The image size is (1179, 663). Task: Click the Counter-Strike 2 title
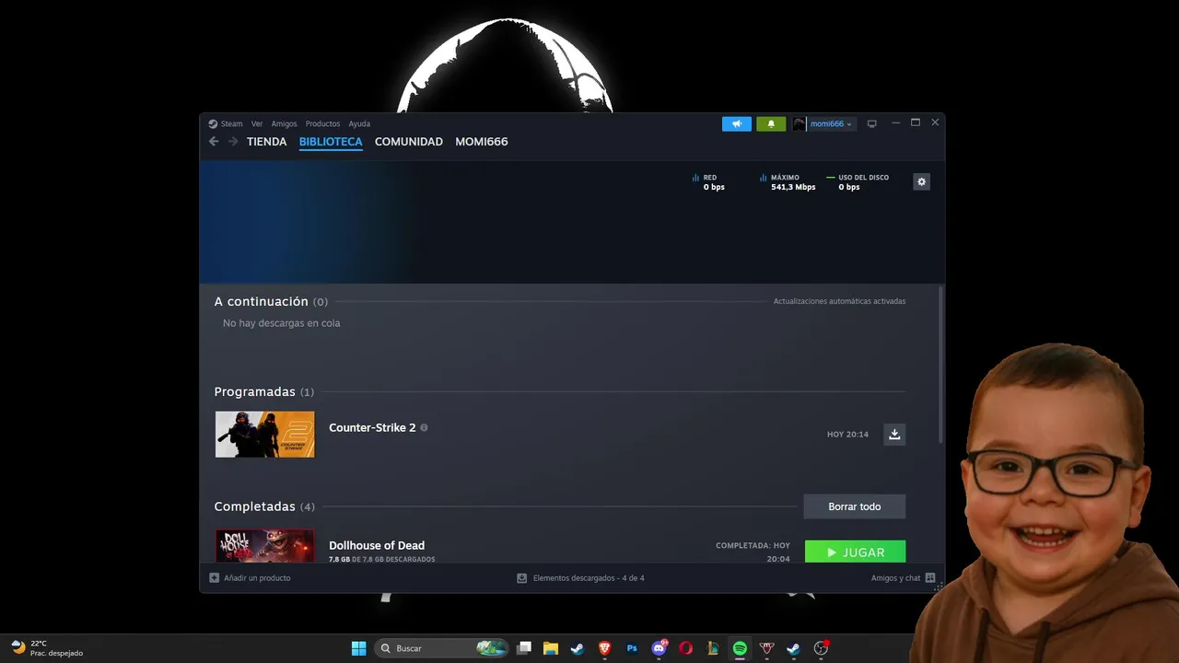pyautogui.click(x=372, y=427)
